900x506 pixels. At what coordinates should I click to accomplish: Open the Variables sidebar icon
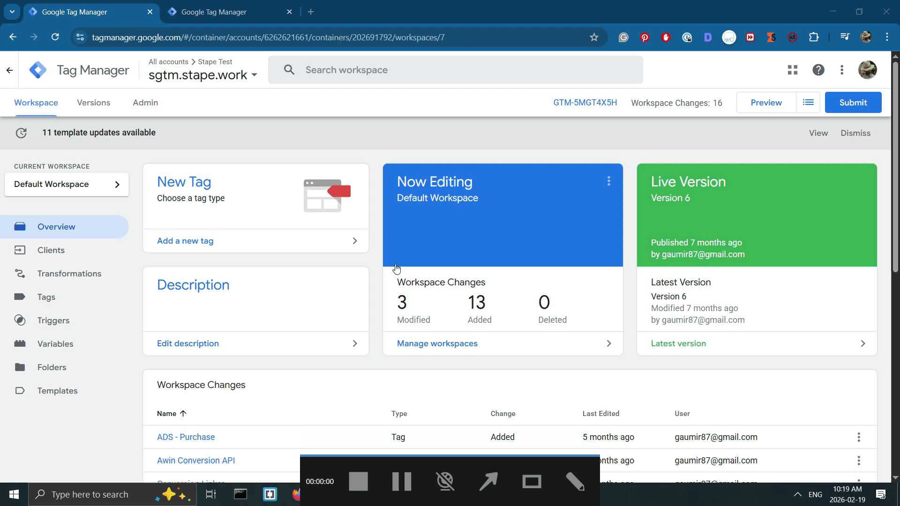tap(20, 343)
